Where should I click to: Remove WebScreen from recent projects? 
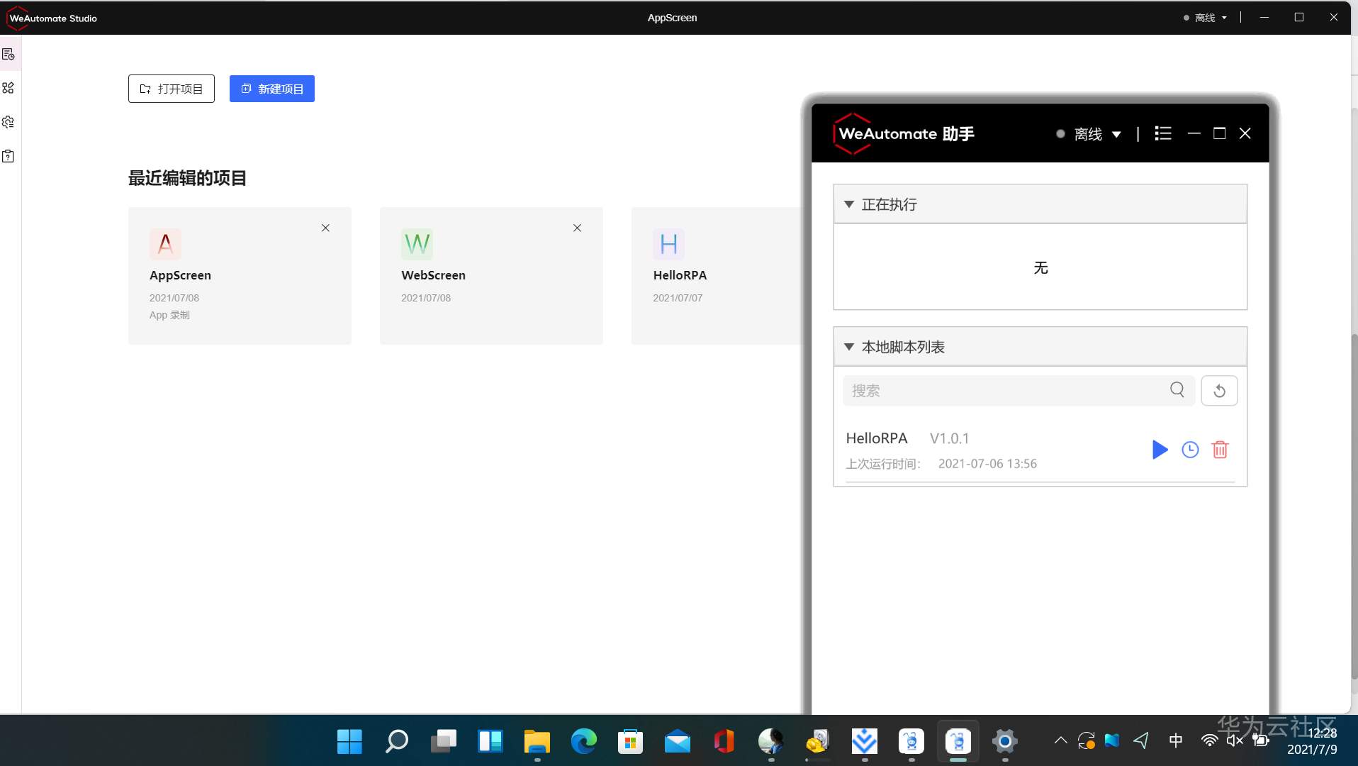[577, 228]
